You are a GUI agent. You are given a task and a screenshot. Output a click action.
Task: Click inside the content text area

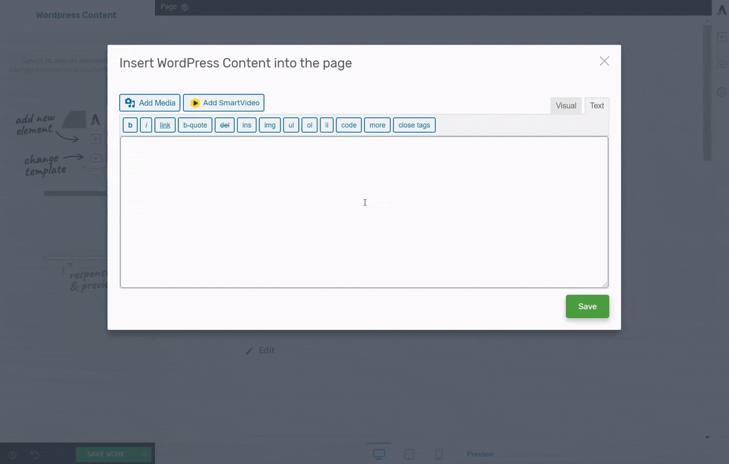pos(364,212)
